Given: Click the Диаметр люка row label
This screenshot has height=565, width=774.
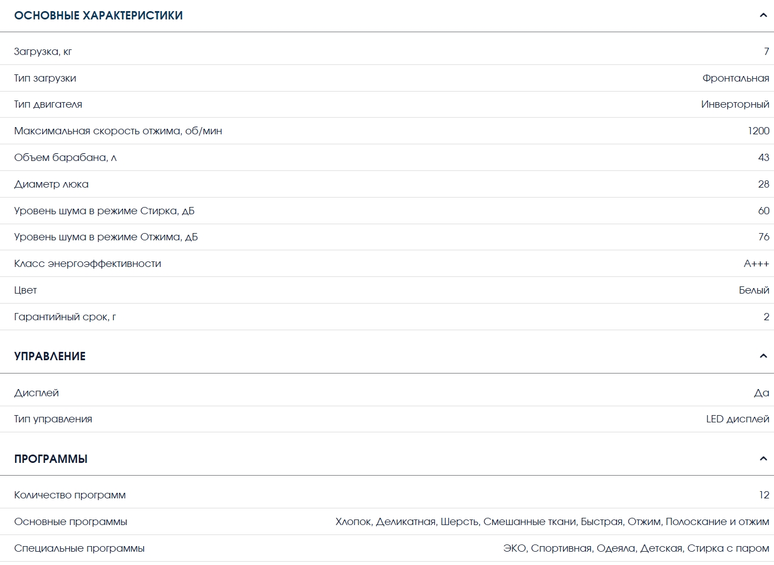Looking at the screenshot, I should (x=51, y=184).
